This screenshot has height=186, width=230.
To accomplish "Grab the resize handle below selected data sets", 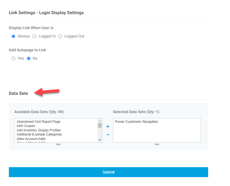I will 157,144.
